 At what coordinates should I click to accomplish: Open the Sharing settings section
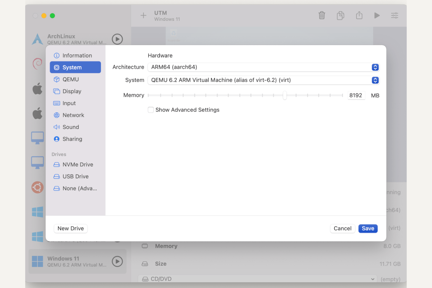coord(75,139)
